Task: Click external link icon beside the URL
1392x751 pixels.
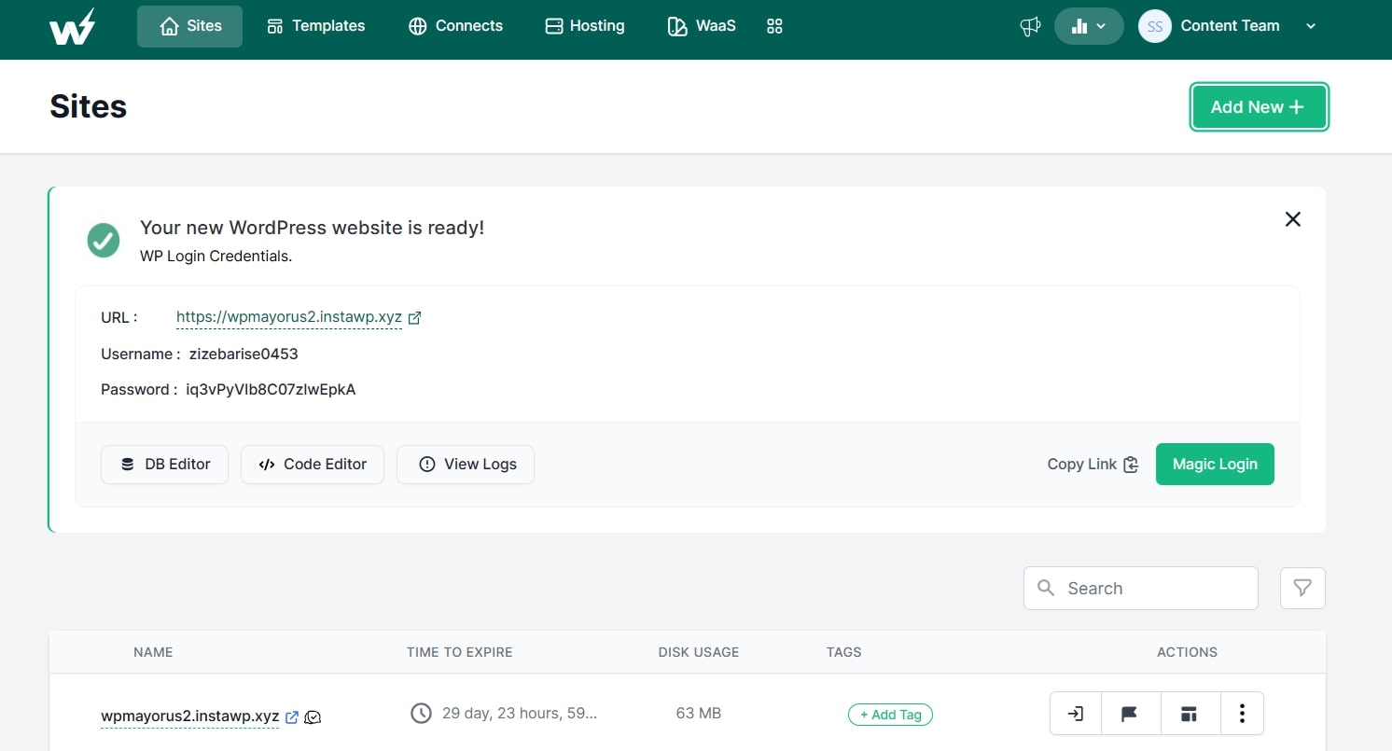Action: [415, 317]
